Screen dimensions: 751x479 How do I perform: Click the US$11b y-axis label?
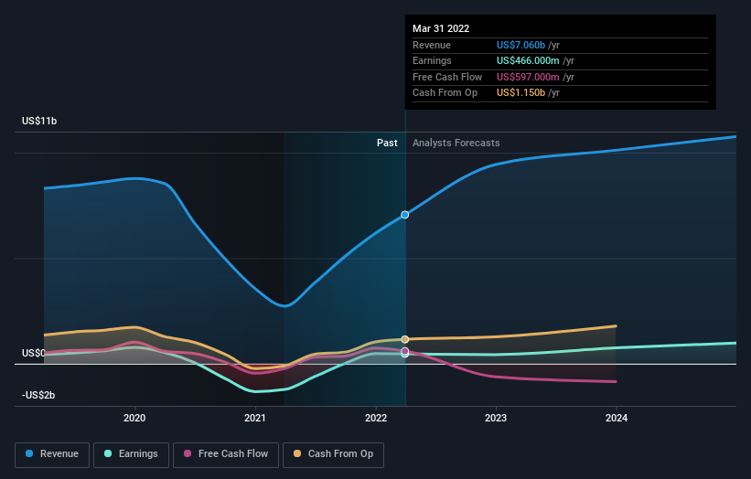[39, 121]
